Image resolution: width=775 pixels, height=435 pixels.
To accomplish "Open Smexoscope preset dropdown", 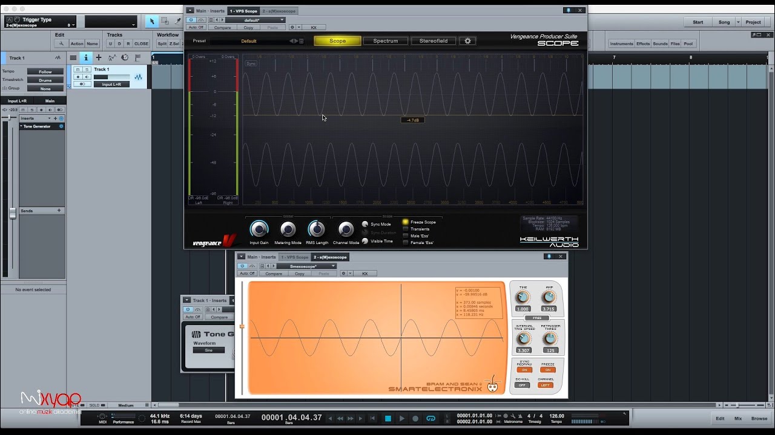I will pos(306,266).
